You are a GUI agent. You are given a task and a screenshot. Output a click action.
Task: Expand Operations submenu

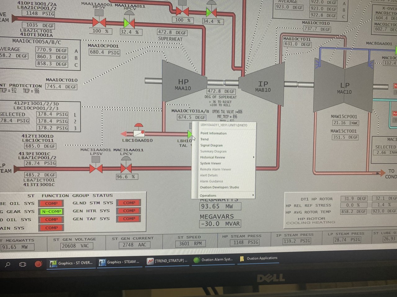point(226,196)
